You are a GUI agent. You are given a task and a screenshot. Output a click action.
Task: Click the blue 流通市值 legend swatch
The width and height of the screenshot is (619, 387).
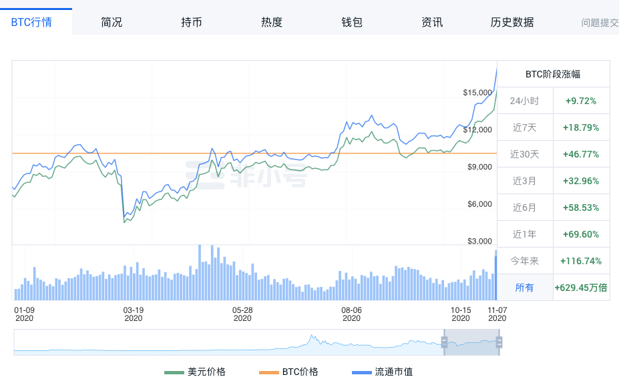point(362,372)
